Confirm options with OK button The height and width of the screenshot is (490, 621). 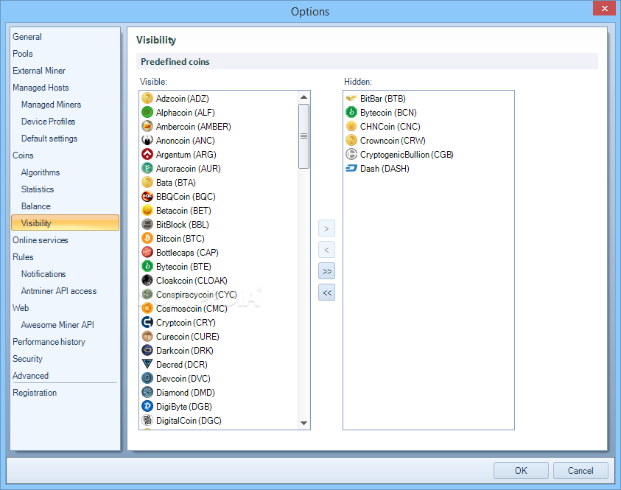coord(521,470)
